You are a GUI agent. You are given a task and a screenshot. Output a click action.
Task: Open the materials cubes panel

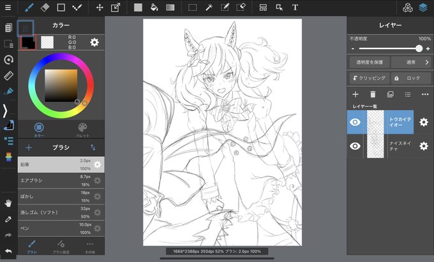tap(407, 8)
